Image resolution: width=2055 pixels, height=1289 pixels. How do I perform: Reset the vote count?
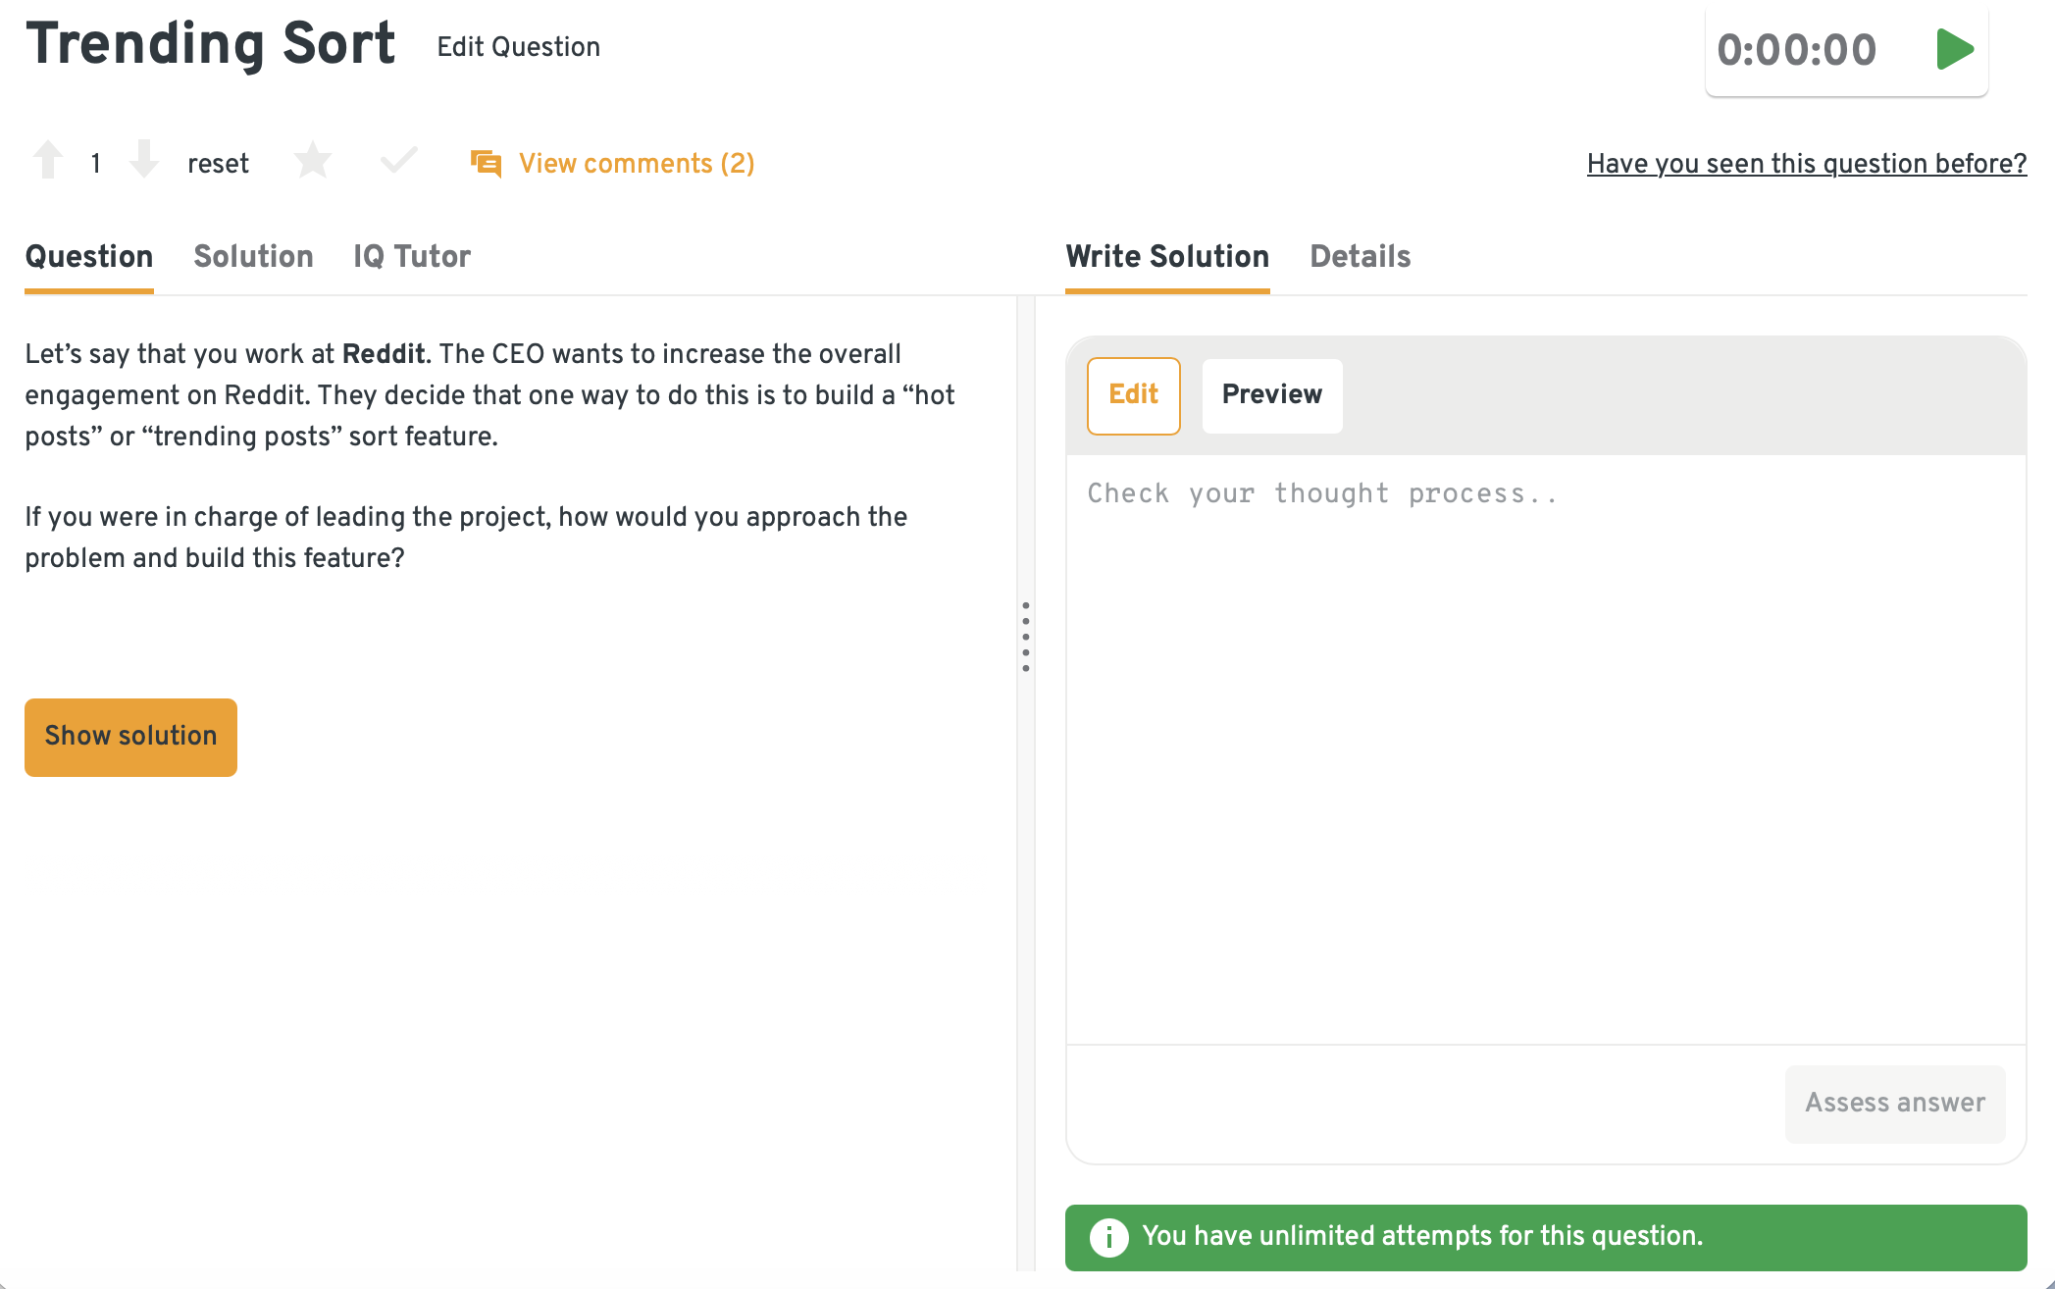(x=218, y=163)
